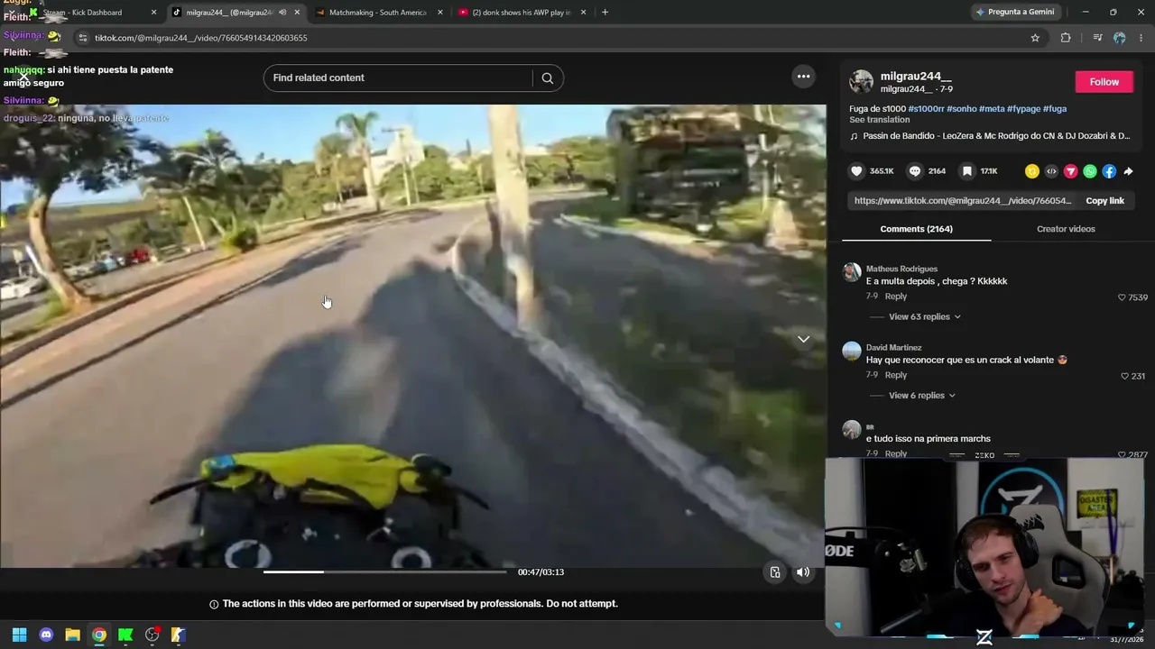The image size is (1155, 649).
Task: Select the Comments (2164) tab
Action: coord(916,229)
